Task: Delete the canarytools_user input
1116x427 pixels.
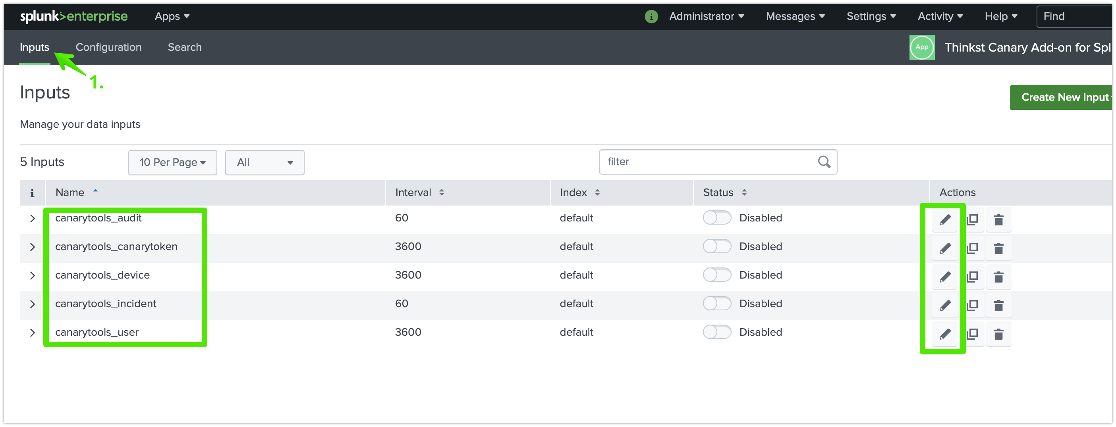Action: [x=998, y=334]
